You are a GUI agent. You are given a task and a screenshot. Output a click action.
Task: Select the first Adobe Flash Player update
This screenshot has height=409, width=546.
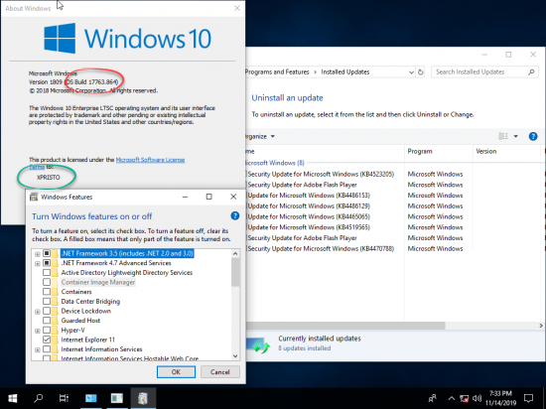click(x=302, y=185)
